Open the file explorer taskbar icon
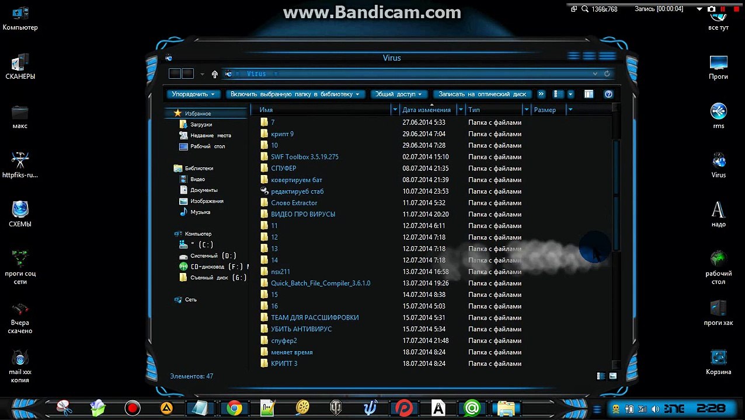 (506, 408)
